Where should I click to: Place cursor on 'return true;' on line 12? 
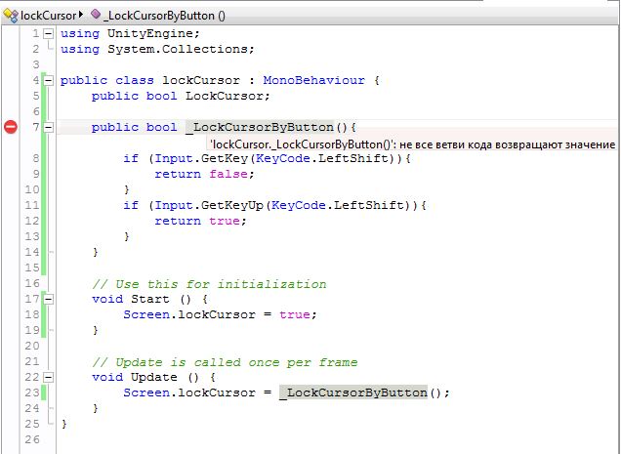point(200,222)
